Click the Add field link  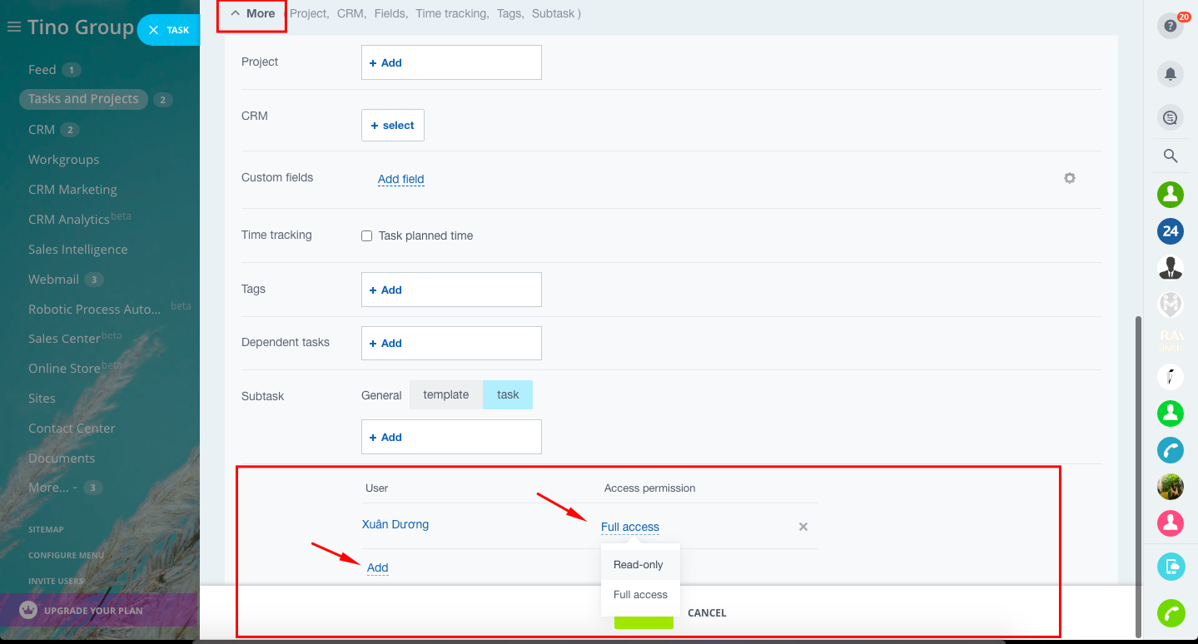401,179
